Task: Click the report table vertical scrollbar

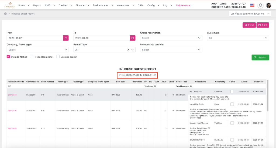Action: [x=267, y=94]
